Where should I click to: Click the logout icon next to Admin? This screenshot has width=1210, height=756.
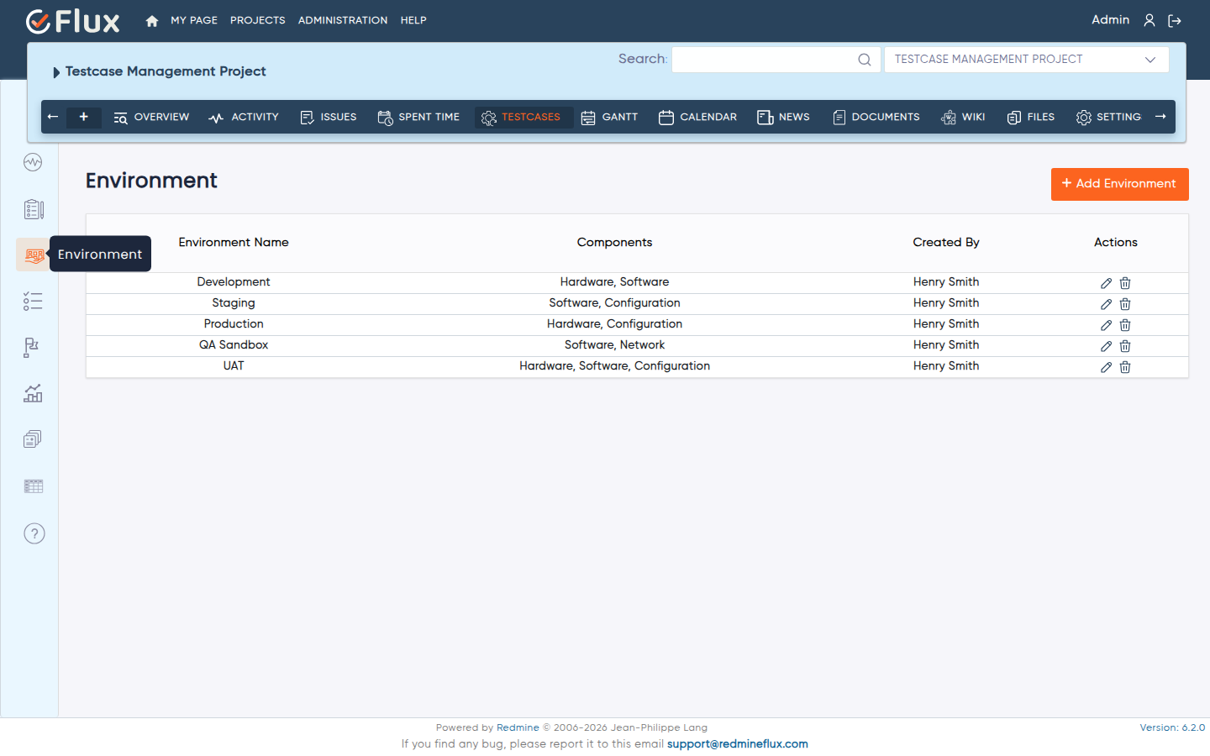[1175, 20]
